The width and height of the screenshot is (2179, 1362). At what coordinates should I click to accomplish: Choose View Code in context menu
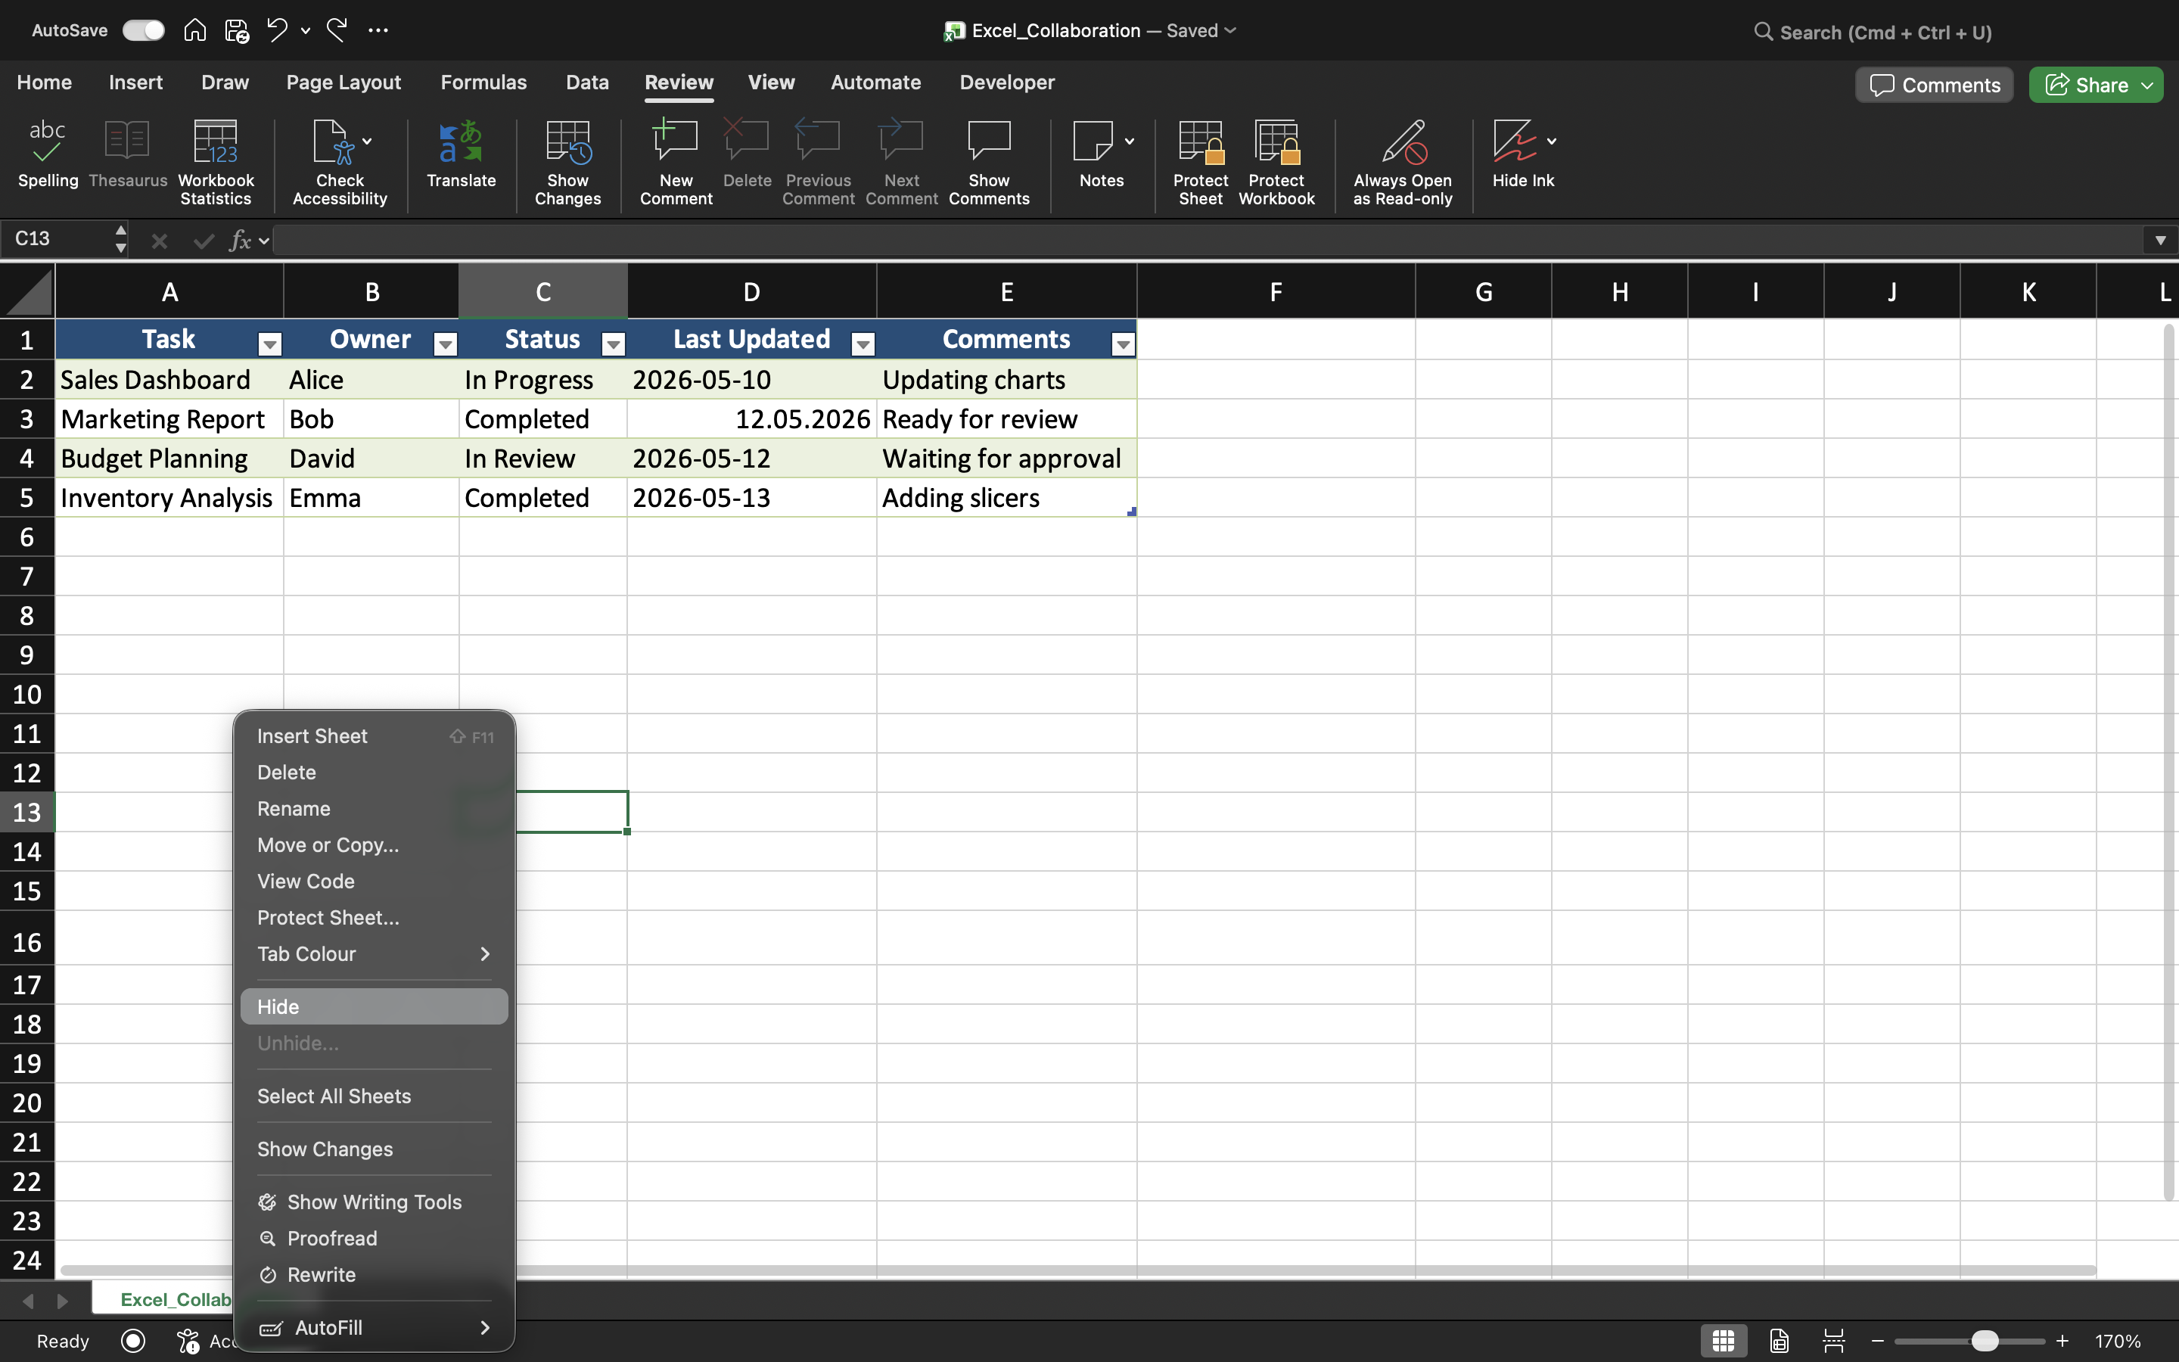[375, 882]
